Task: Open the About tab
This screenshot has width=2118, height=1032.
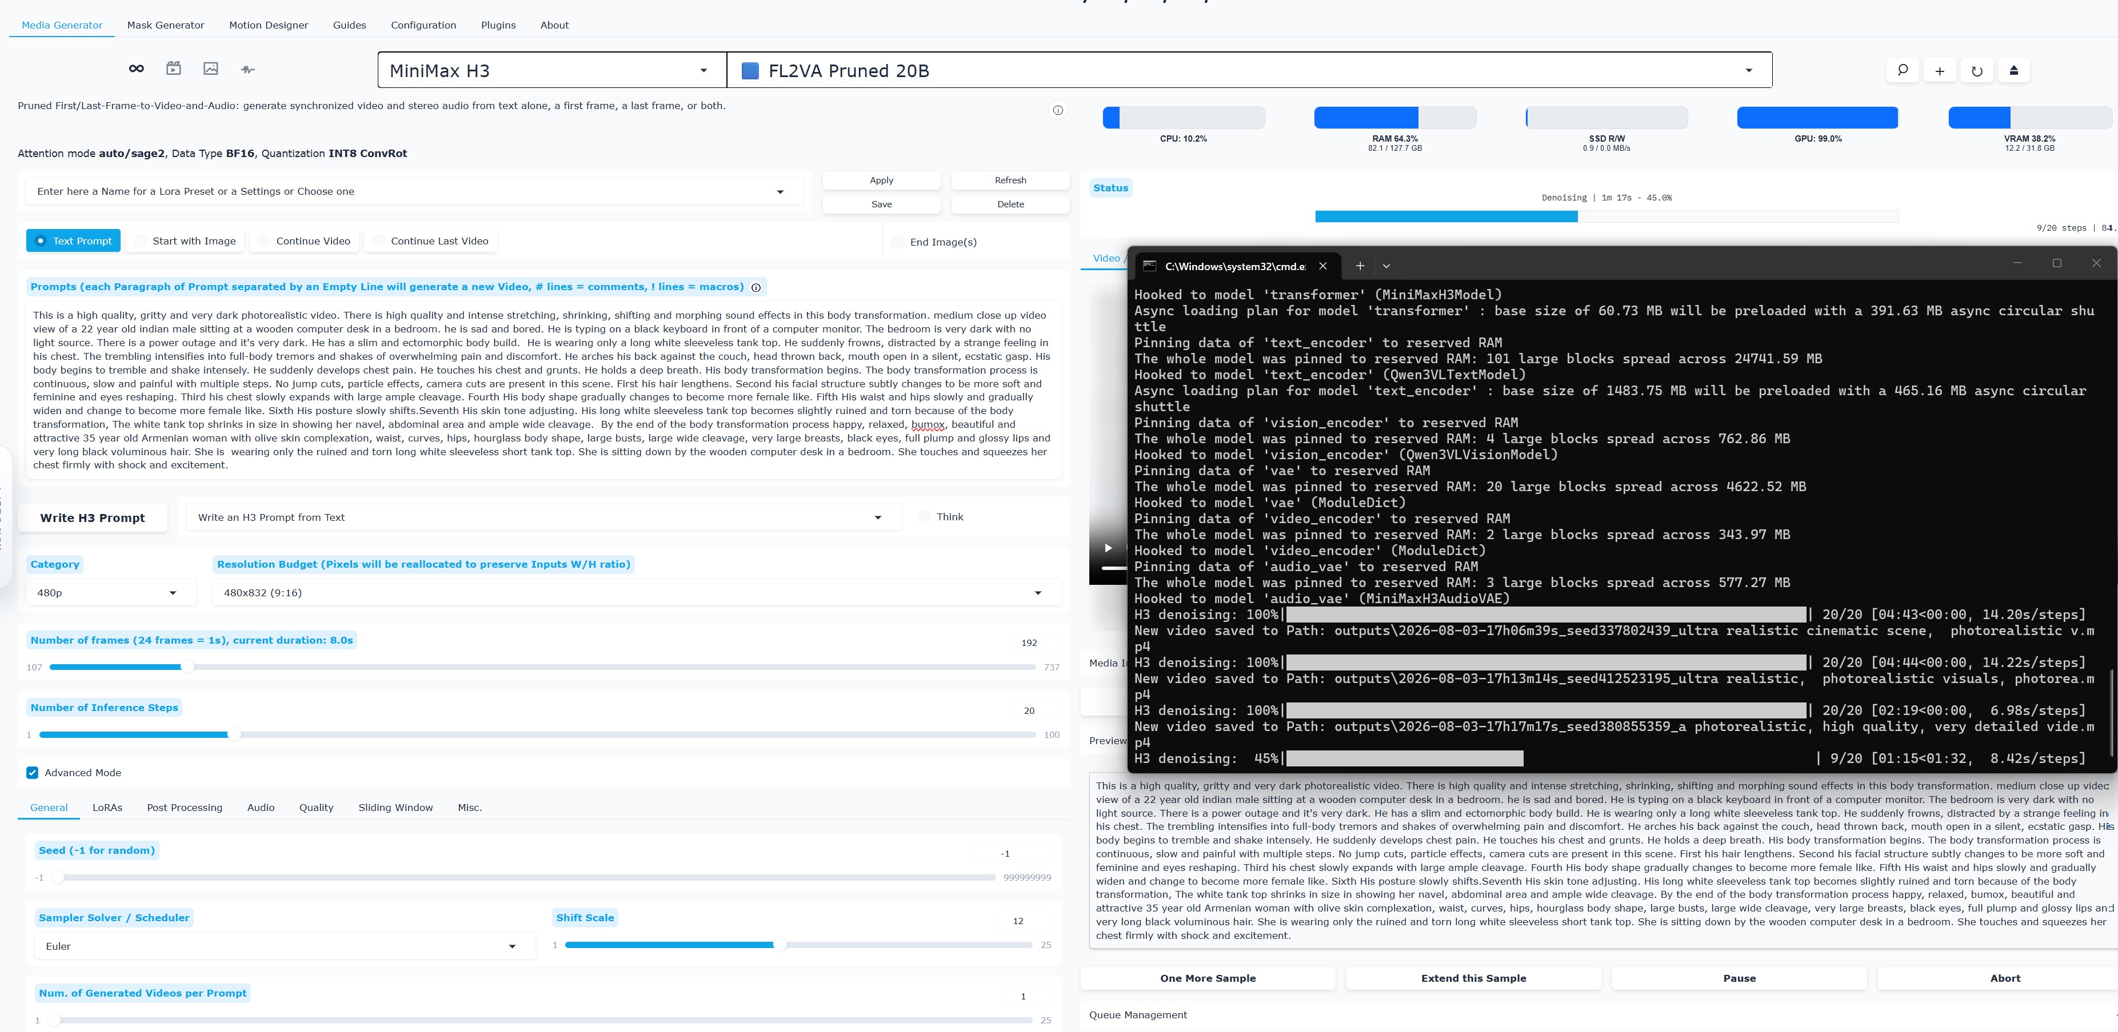Action: (554, 26)
